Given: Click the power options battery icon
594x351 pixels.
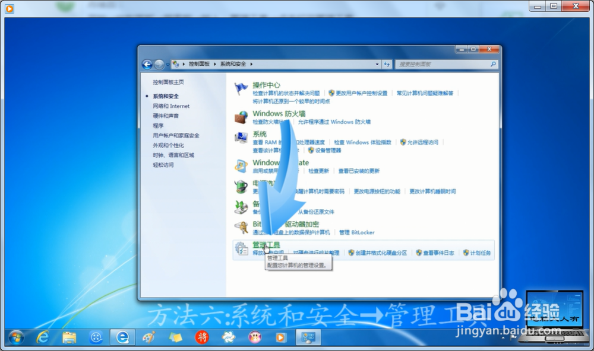Looking at the screenshot, I should click(241, 186).
